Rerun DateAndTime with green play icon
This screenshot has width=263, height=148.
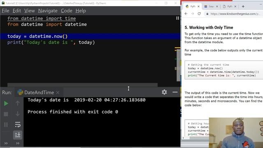point(6,103)
